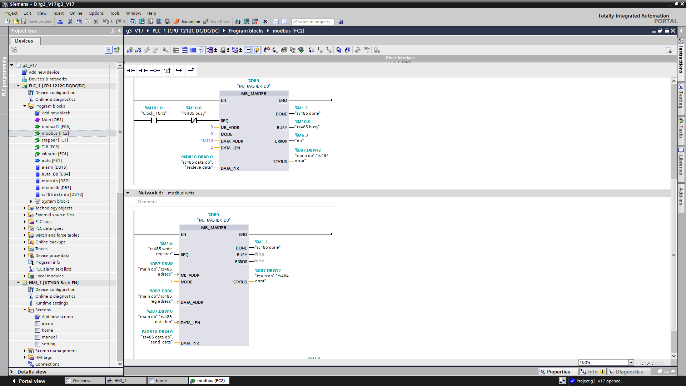Click Program blocks in the breadcrumb
The height and width of the screenshot is (386, 686).
246,31
